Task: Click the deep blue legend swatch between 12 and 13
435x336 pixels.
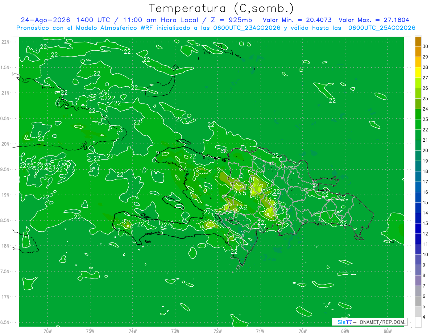Action: point(418,229)
